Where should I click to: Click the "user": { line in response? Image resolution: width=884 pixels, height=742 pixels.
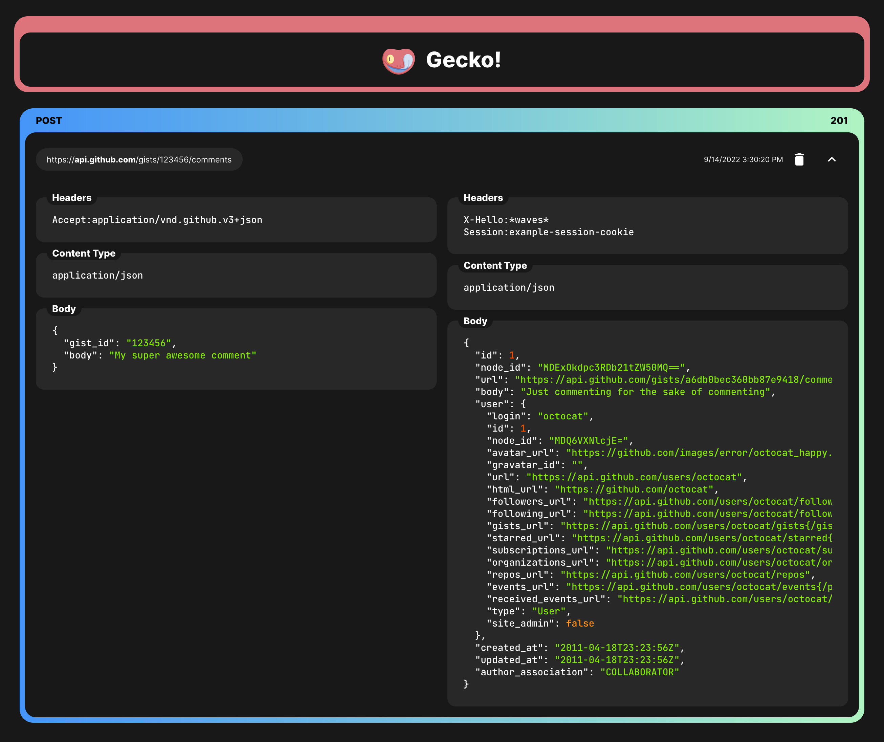(501, 404)
